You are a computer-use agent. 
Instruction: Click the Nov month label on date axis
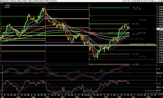[63, 97]
